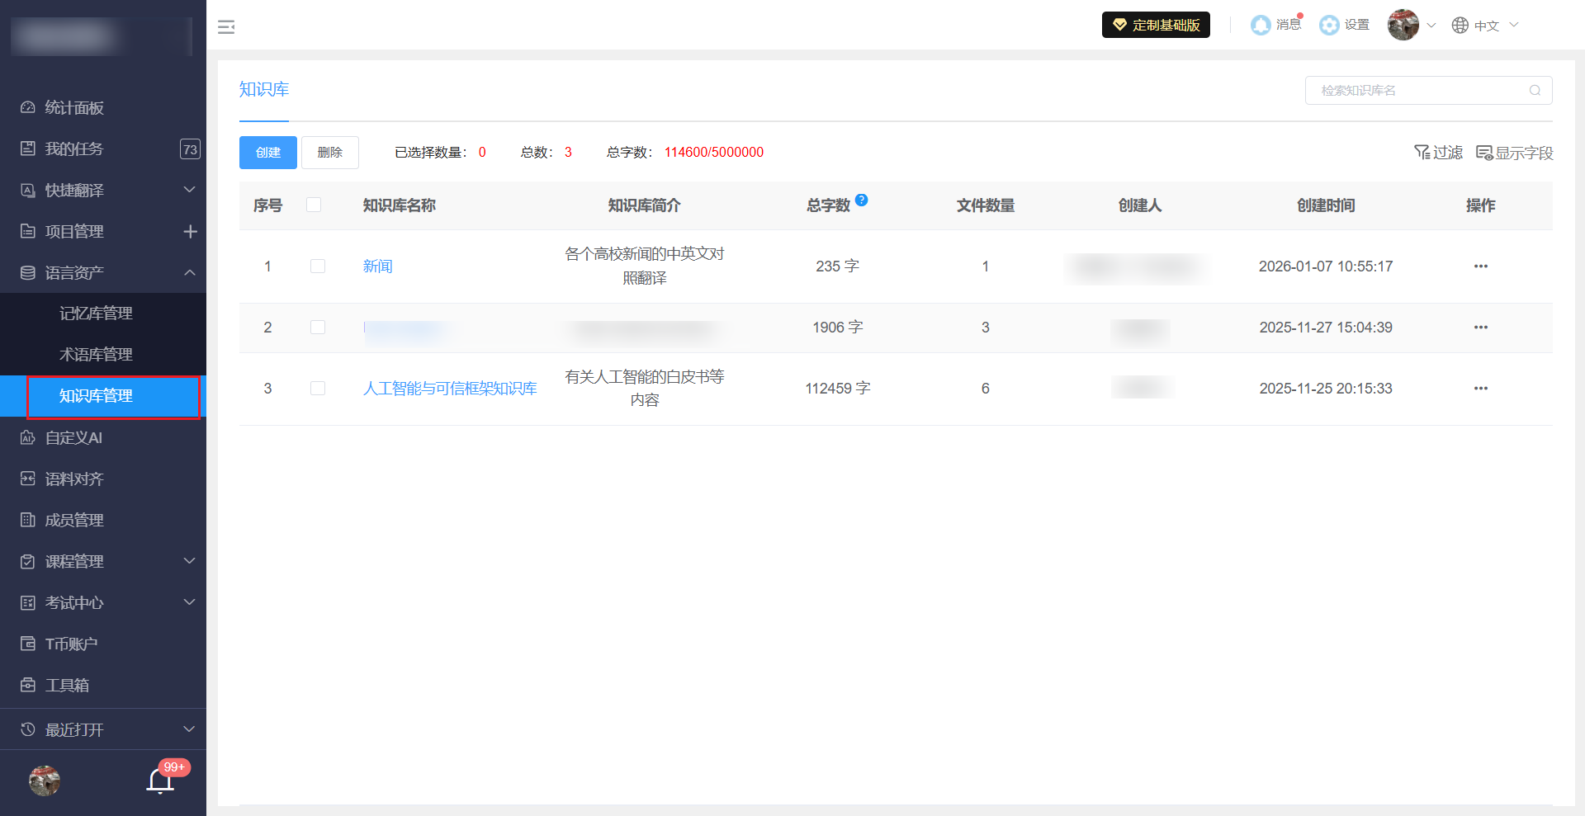Open the 中文 language dropdown
Screen dimensions: 1585x816
(1485, 26)
